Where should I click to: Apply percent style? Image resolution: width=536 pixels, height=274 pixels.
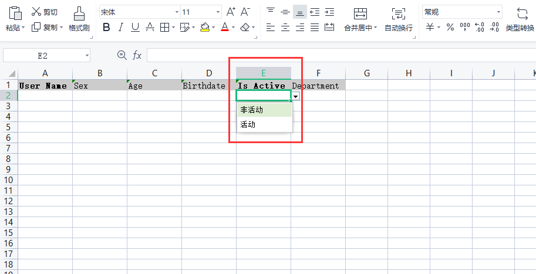point(450,28)
